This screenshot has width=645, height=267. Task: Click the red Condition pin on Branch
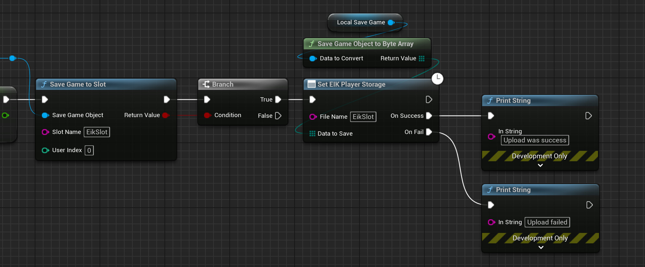(x=207, y=115)
